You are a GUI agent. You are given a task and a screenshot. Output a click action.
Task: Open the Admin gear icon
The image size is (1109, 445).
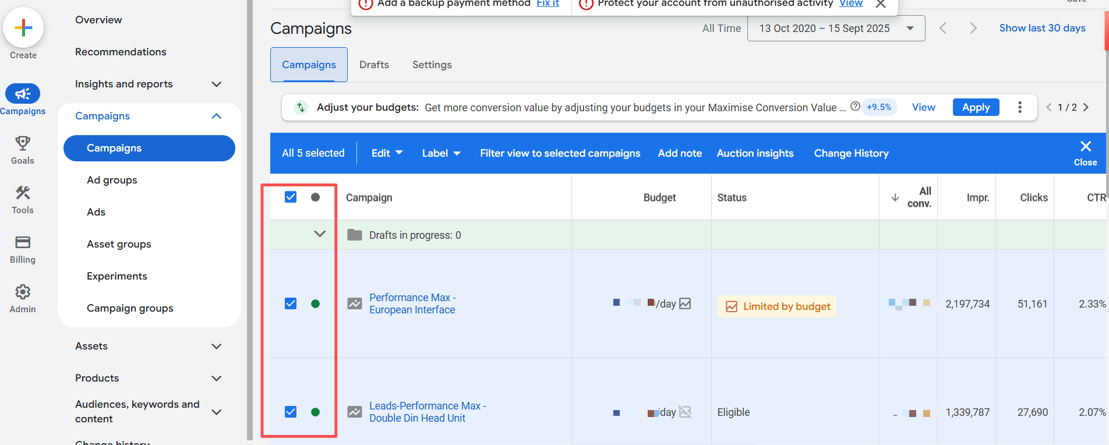(x=23, y=291)
